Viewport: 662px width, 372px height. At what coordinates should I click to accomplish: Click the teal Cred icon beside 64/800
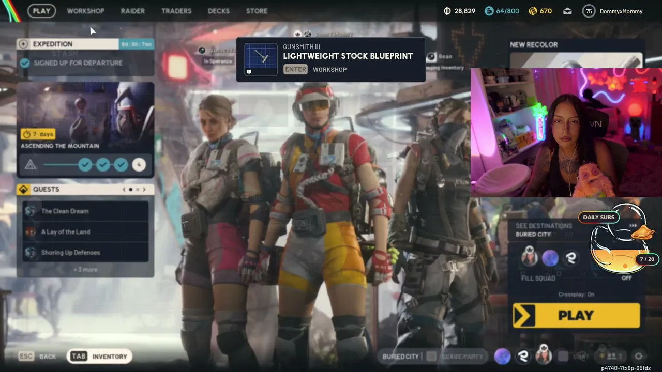(489, 11)
